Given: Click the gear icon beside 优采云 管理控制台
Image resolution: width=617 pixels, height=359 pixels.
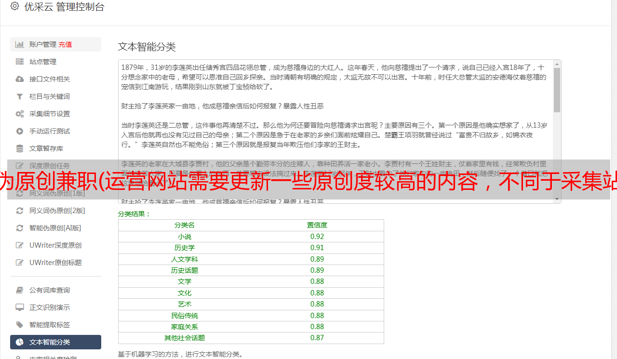Looking at the screenshot, I should 14,6.
